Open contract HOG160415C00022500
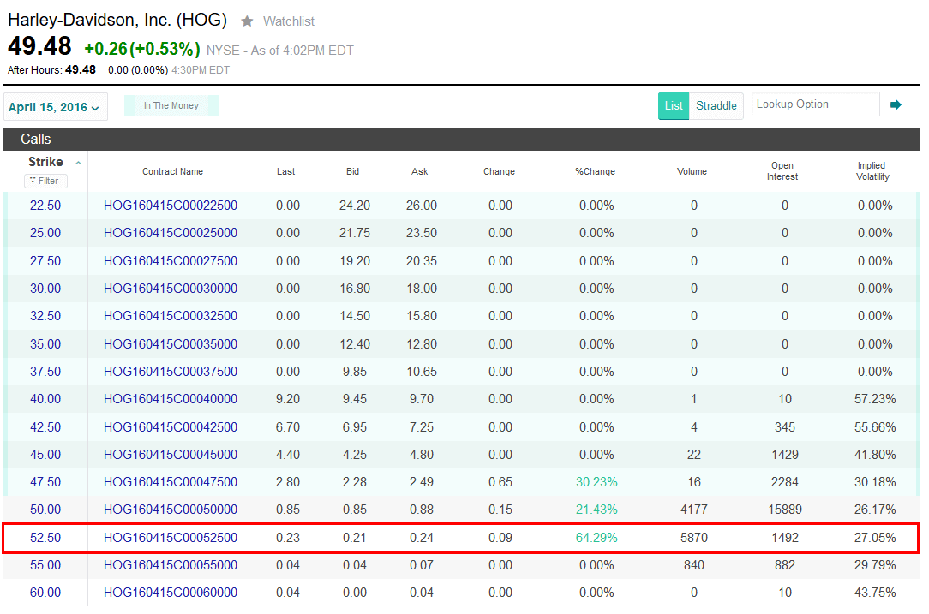This screenshot has height=614, width=929. (x=171, y=206)
